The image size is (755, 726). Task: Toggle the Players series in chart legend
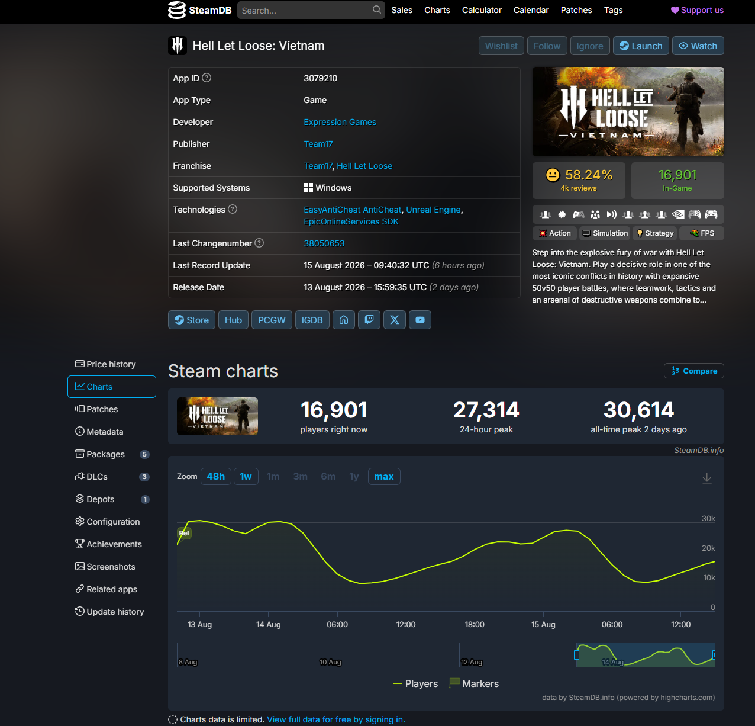coord(415,683)
